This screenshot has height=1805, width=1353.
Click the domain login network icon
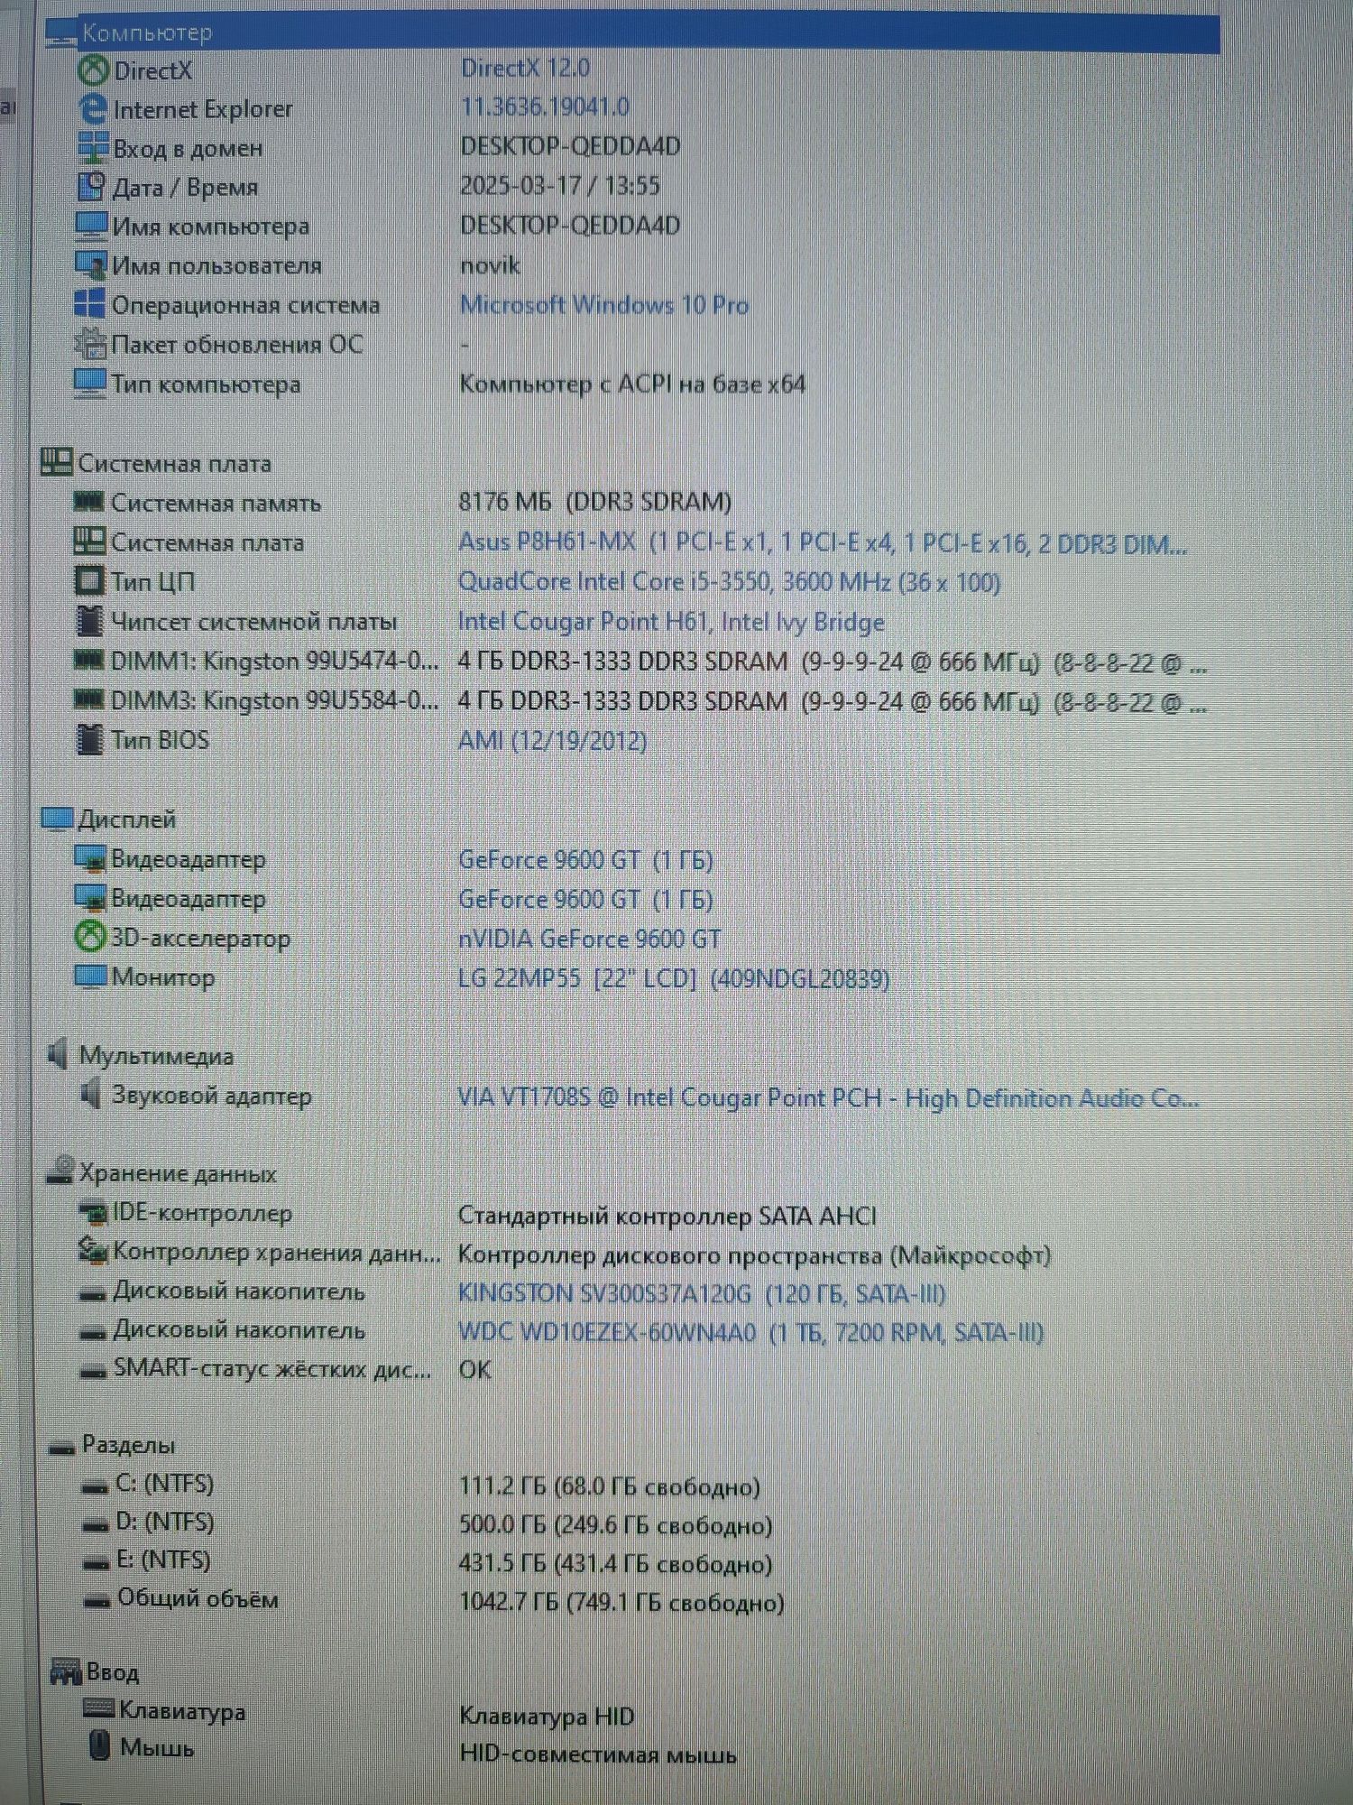[92, 147]
